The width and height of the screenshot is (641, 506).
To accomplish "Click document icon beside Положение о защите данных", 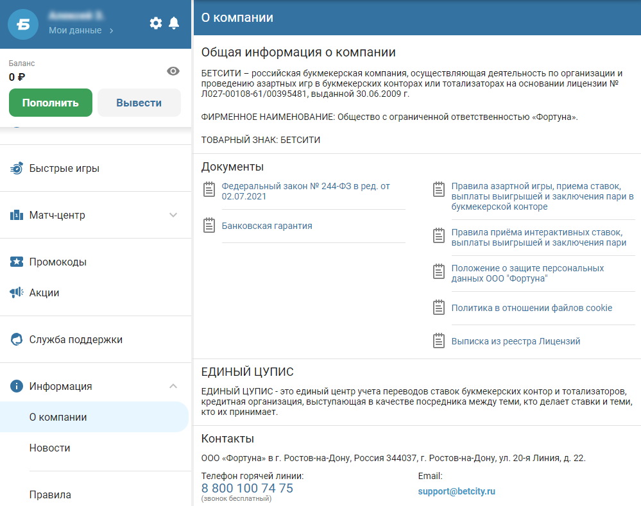I will 439,271.
